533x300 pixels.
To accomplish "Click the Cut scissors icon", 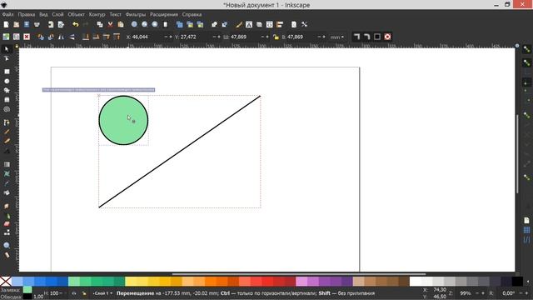I will (110, 24).
